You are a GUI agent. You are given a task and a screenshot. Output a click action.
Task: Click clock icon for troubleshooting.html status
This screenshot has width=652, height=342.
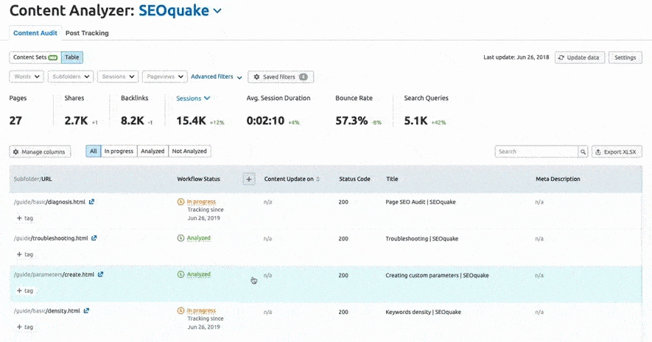coord(180,238)
